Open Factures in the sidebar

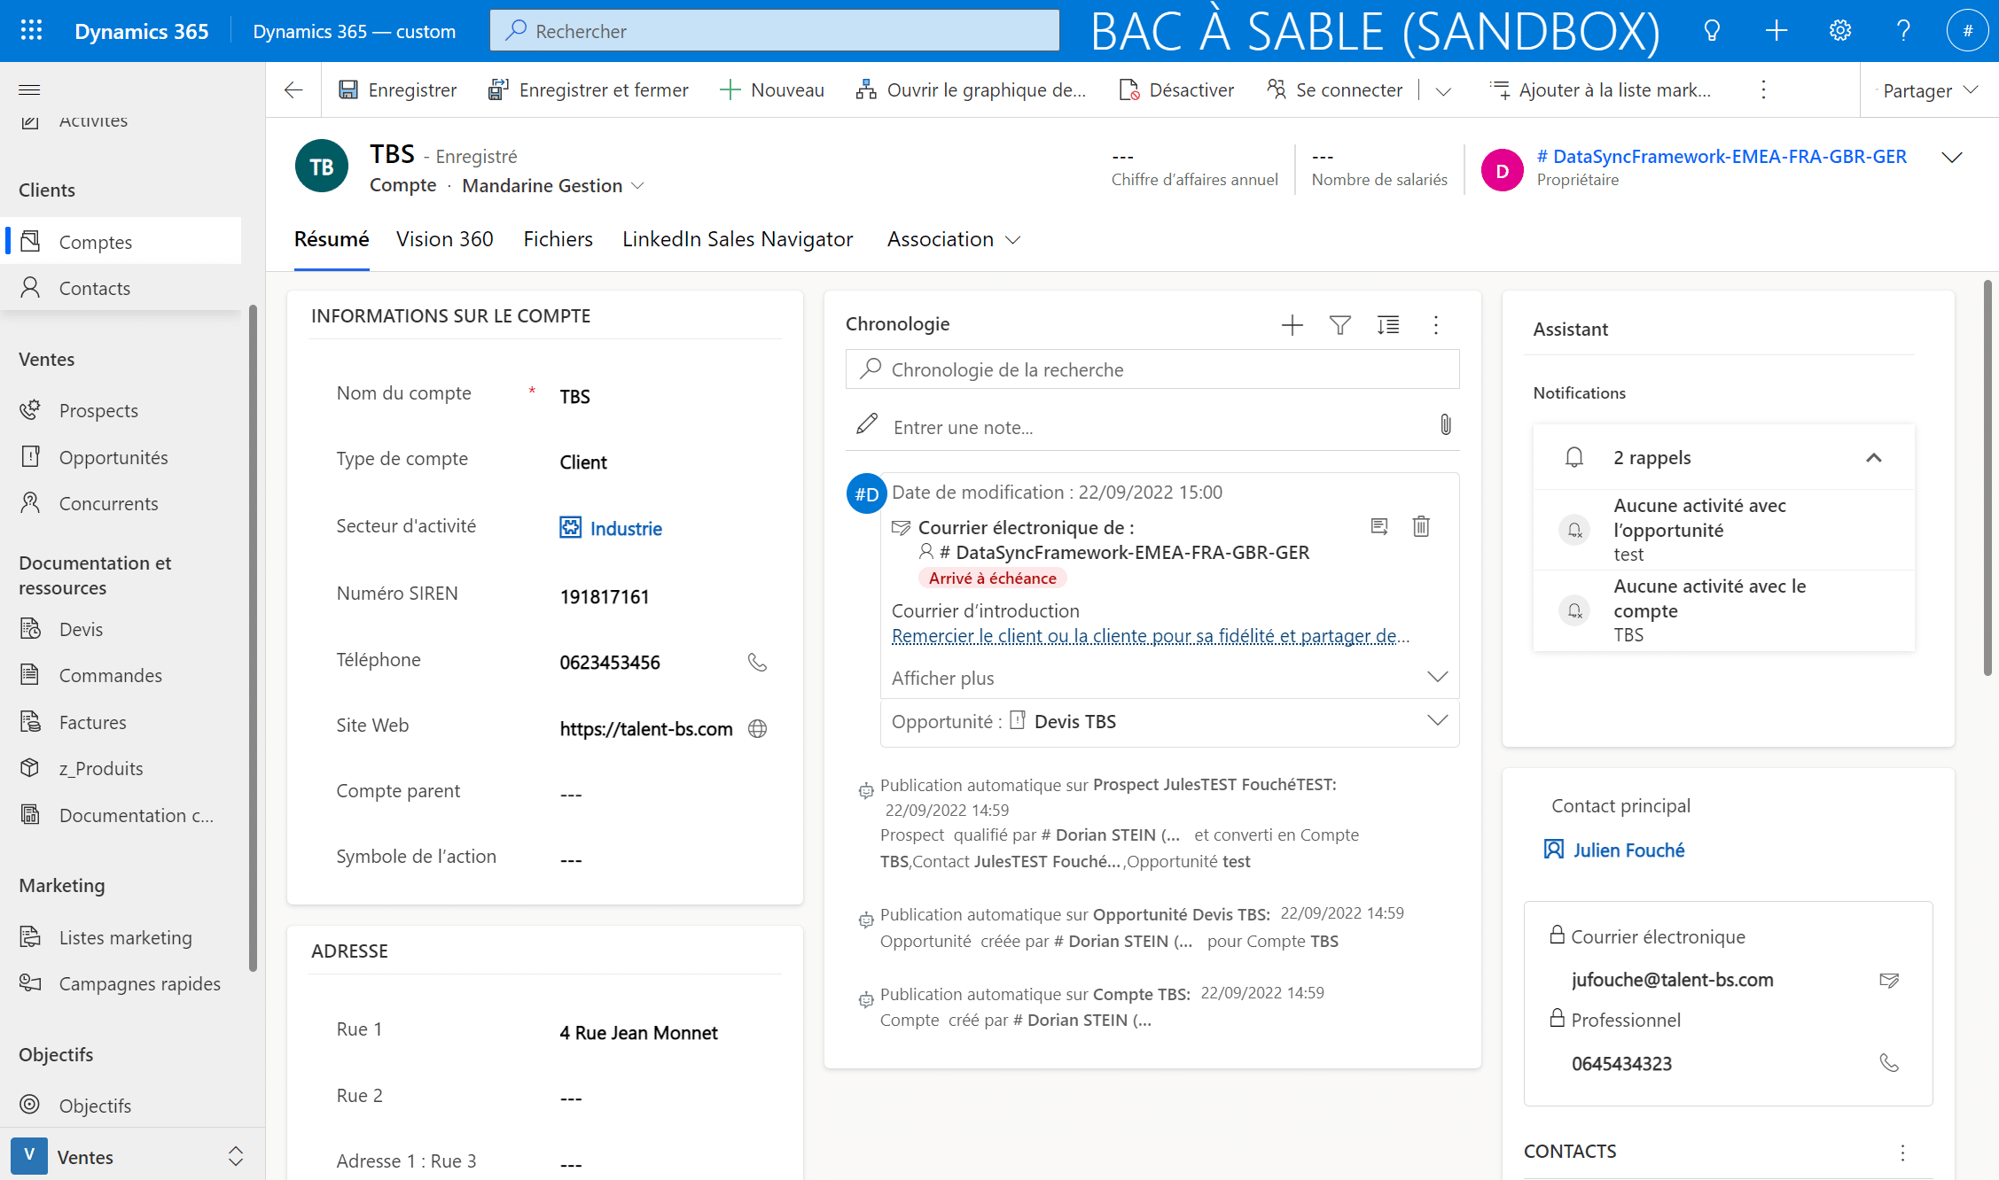point(122,722)
